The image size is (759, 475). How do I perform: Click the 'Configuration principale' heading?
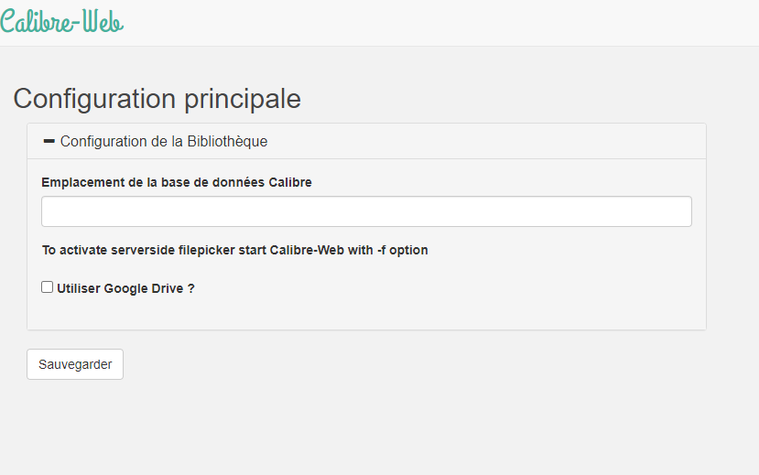157,99
